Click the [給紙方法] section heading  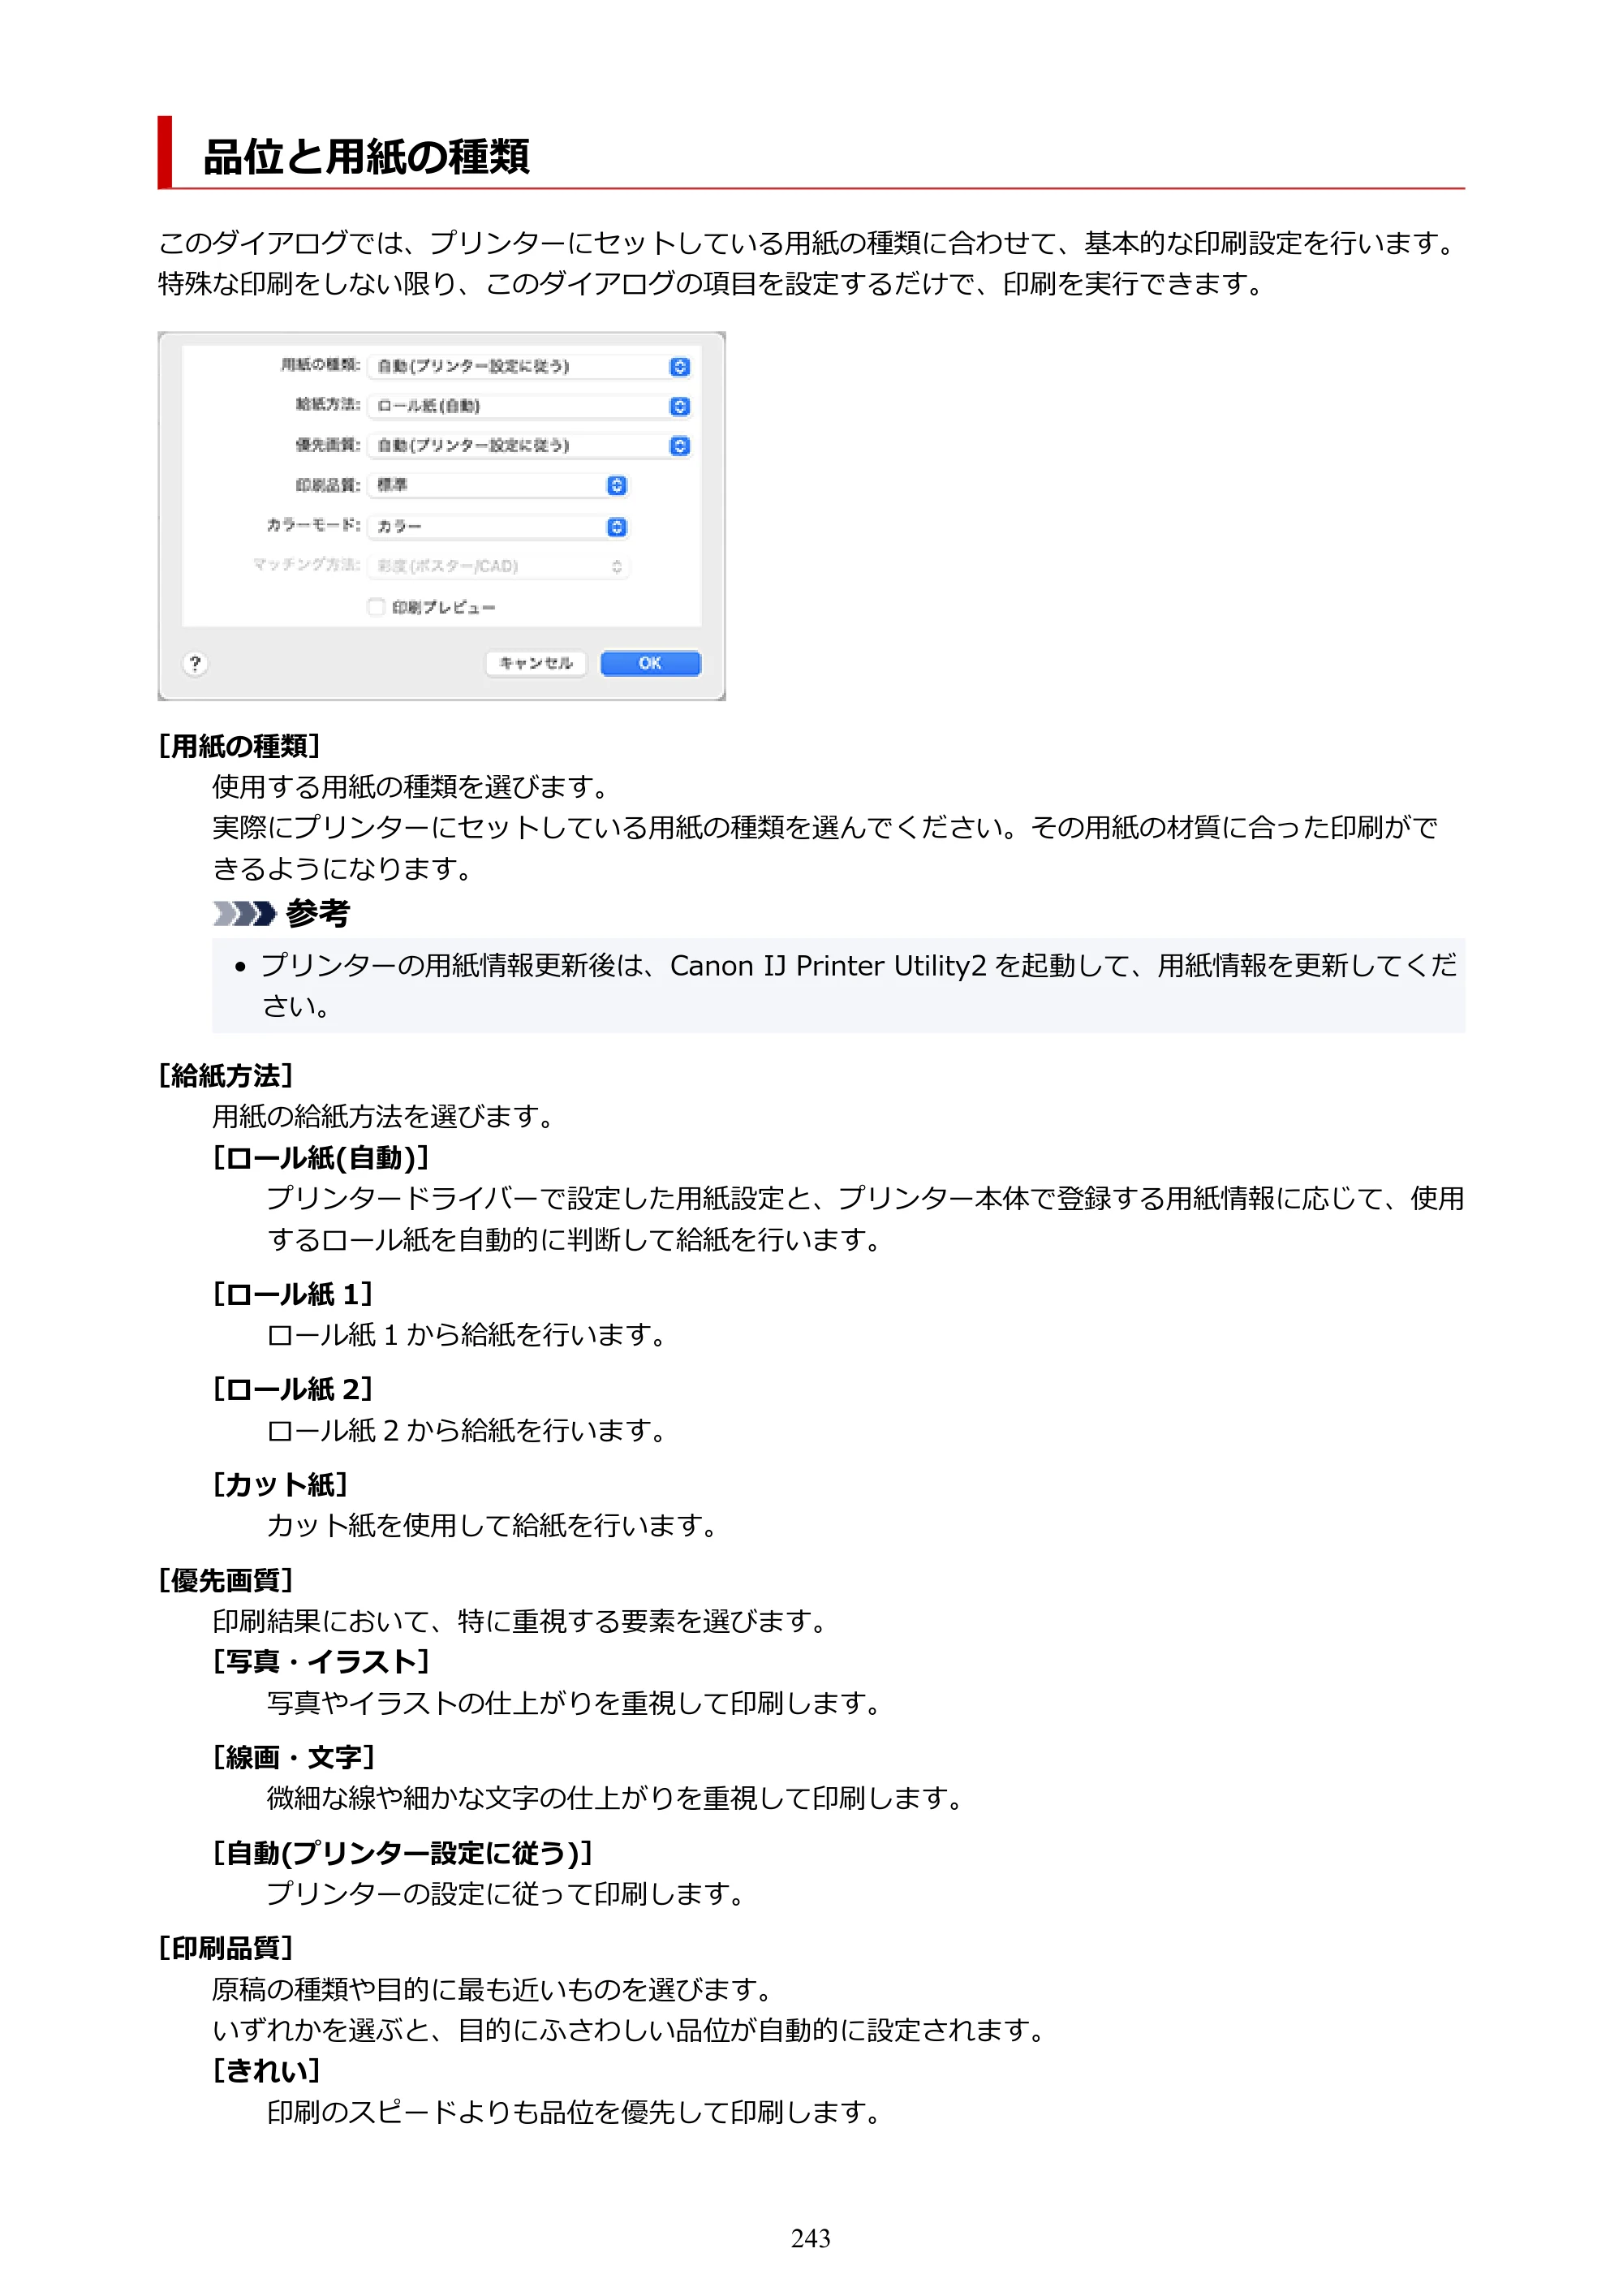[x=226, y=1075]
